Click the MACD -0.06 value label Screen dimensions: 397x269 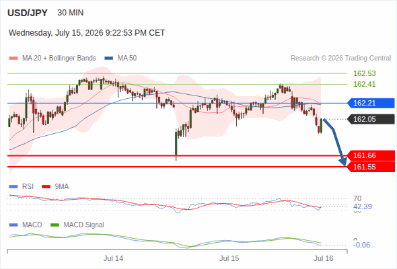coord(362,245)
